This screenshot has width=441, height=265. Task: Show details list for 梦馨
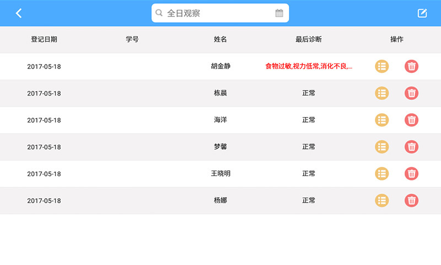(x=382, y=147)
